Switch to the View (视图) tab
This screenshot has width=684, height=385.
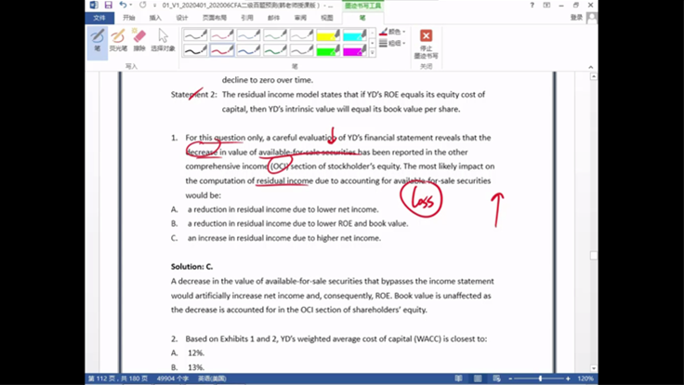(x=327, y=18)
